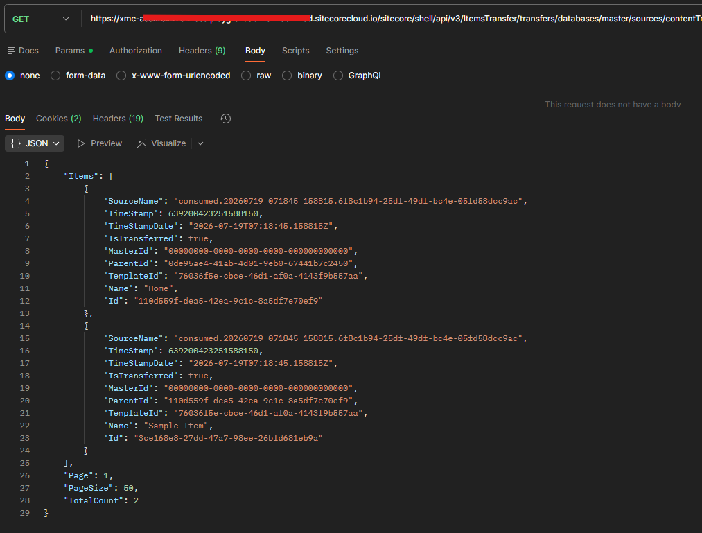Open the request Headers (9) tab

point(202,51)
